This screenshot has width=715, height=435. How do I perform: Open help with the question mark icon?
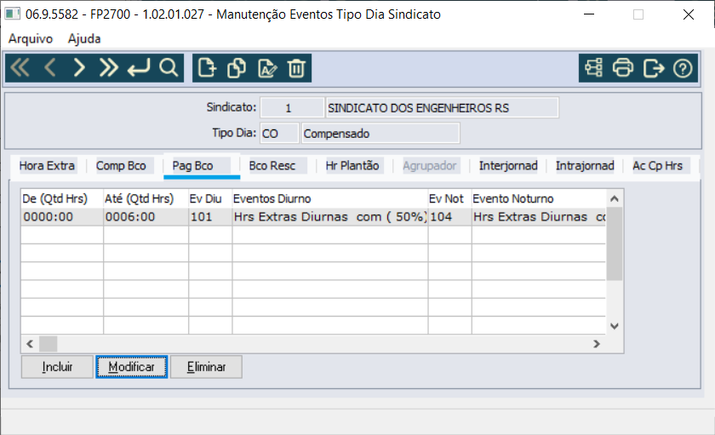[683, 69]
